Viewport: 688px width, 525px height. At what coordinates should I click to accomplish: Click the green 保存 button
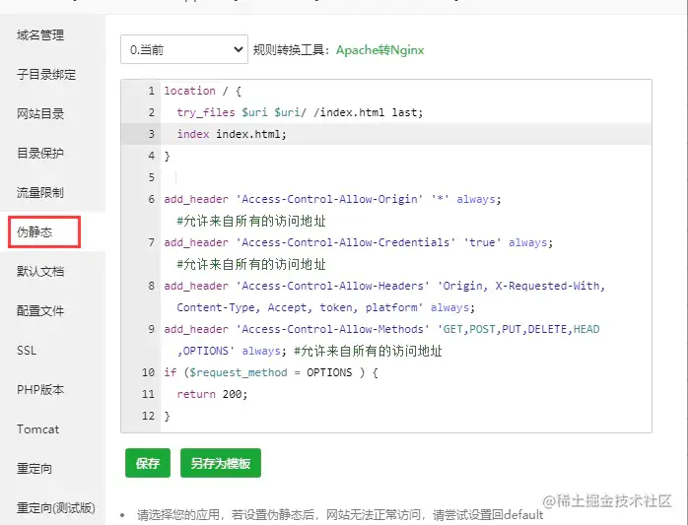click(x=148, y=463)
